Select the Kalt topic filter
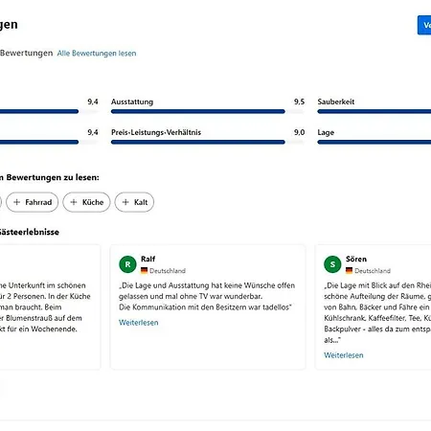Viewport: 431px width, 431px height. pyautogui.click(x=134, y=202)
